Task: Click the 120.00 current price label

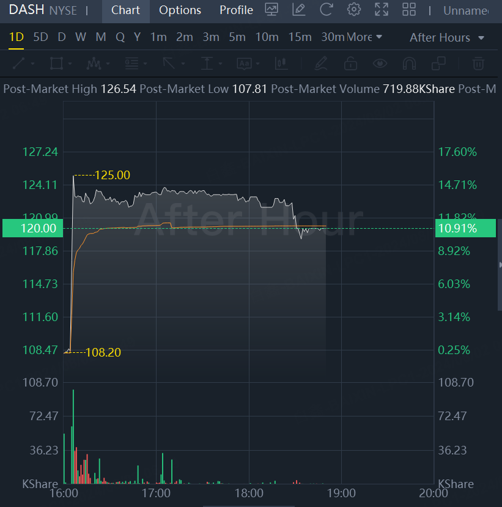Action: tap(32, 228)
